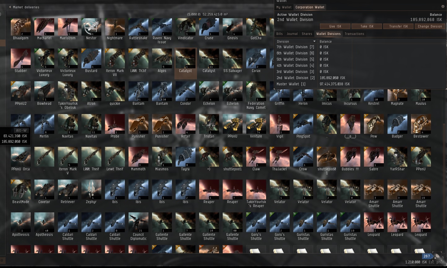Screen dimensions: 447x268
Task: Click the Raven Navy Issue icon
Action: click(x=162, y=27)
